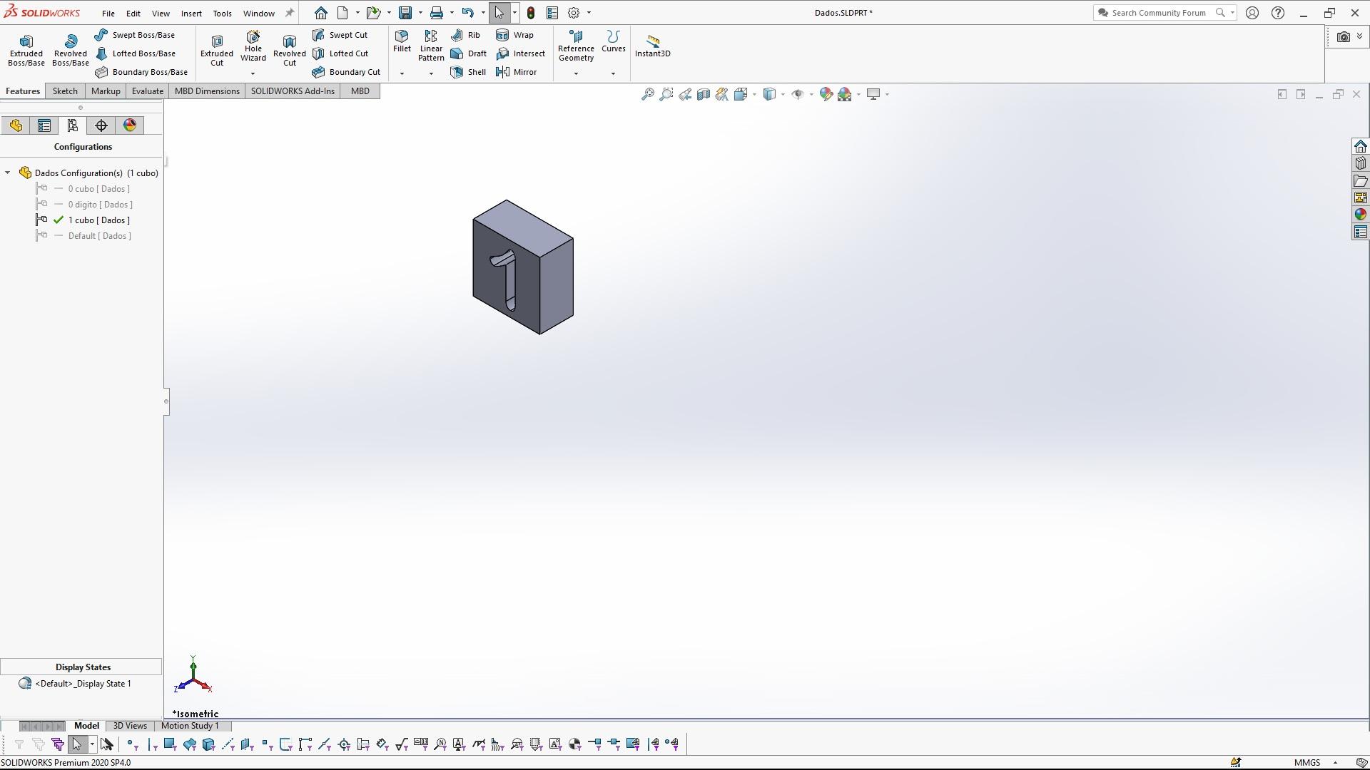Open the FeatureManager design tree tab
1370x770 pixels.
point(16,125)
